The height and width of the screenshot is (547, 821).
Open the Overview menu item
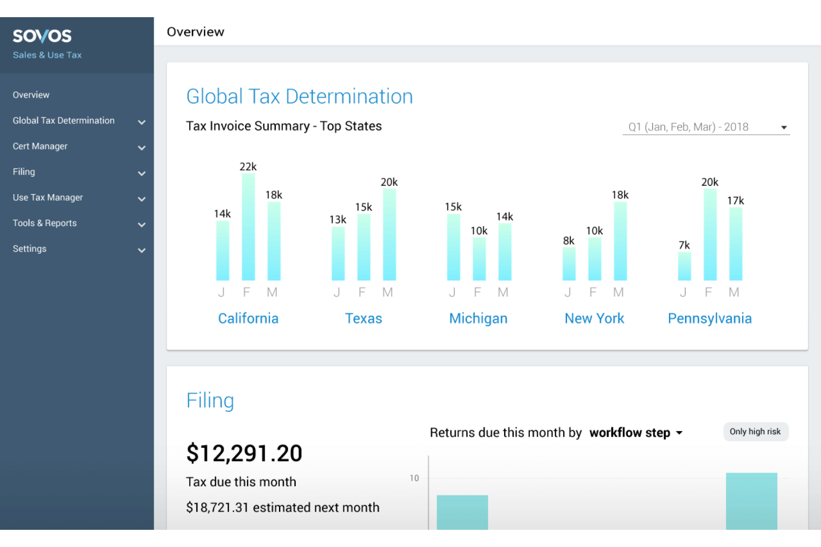31,95
